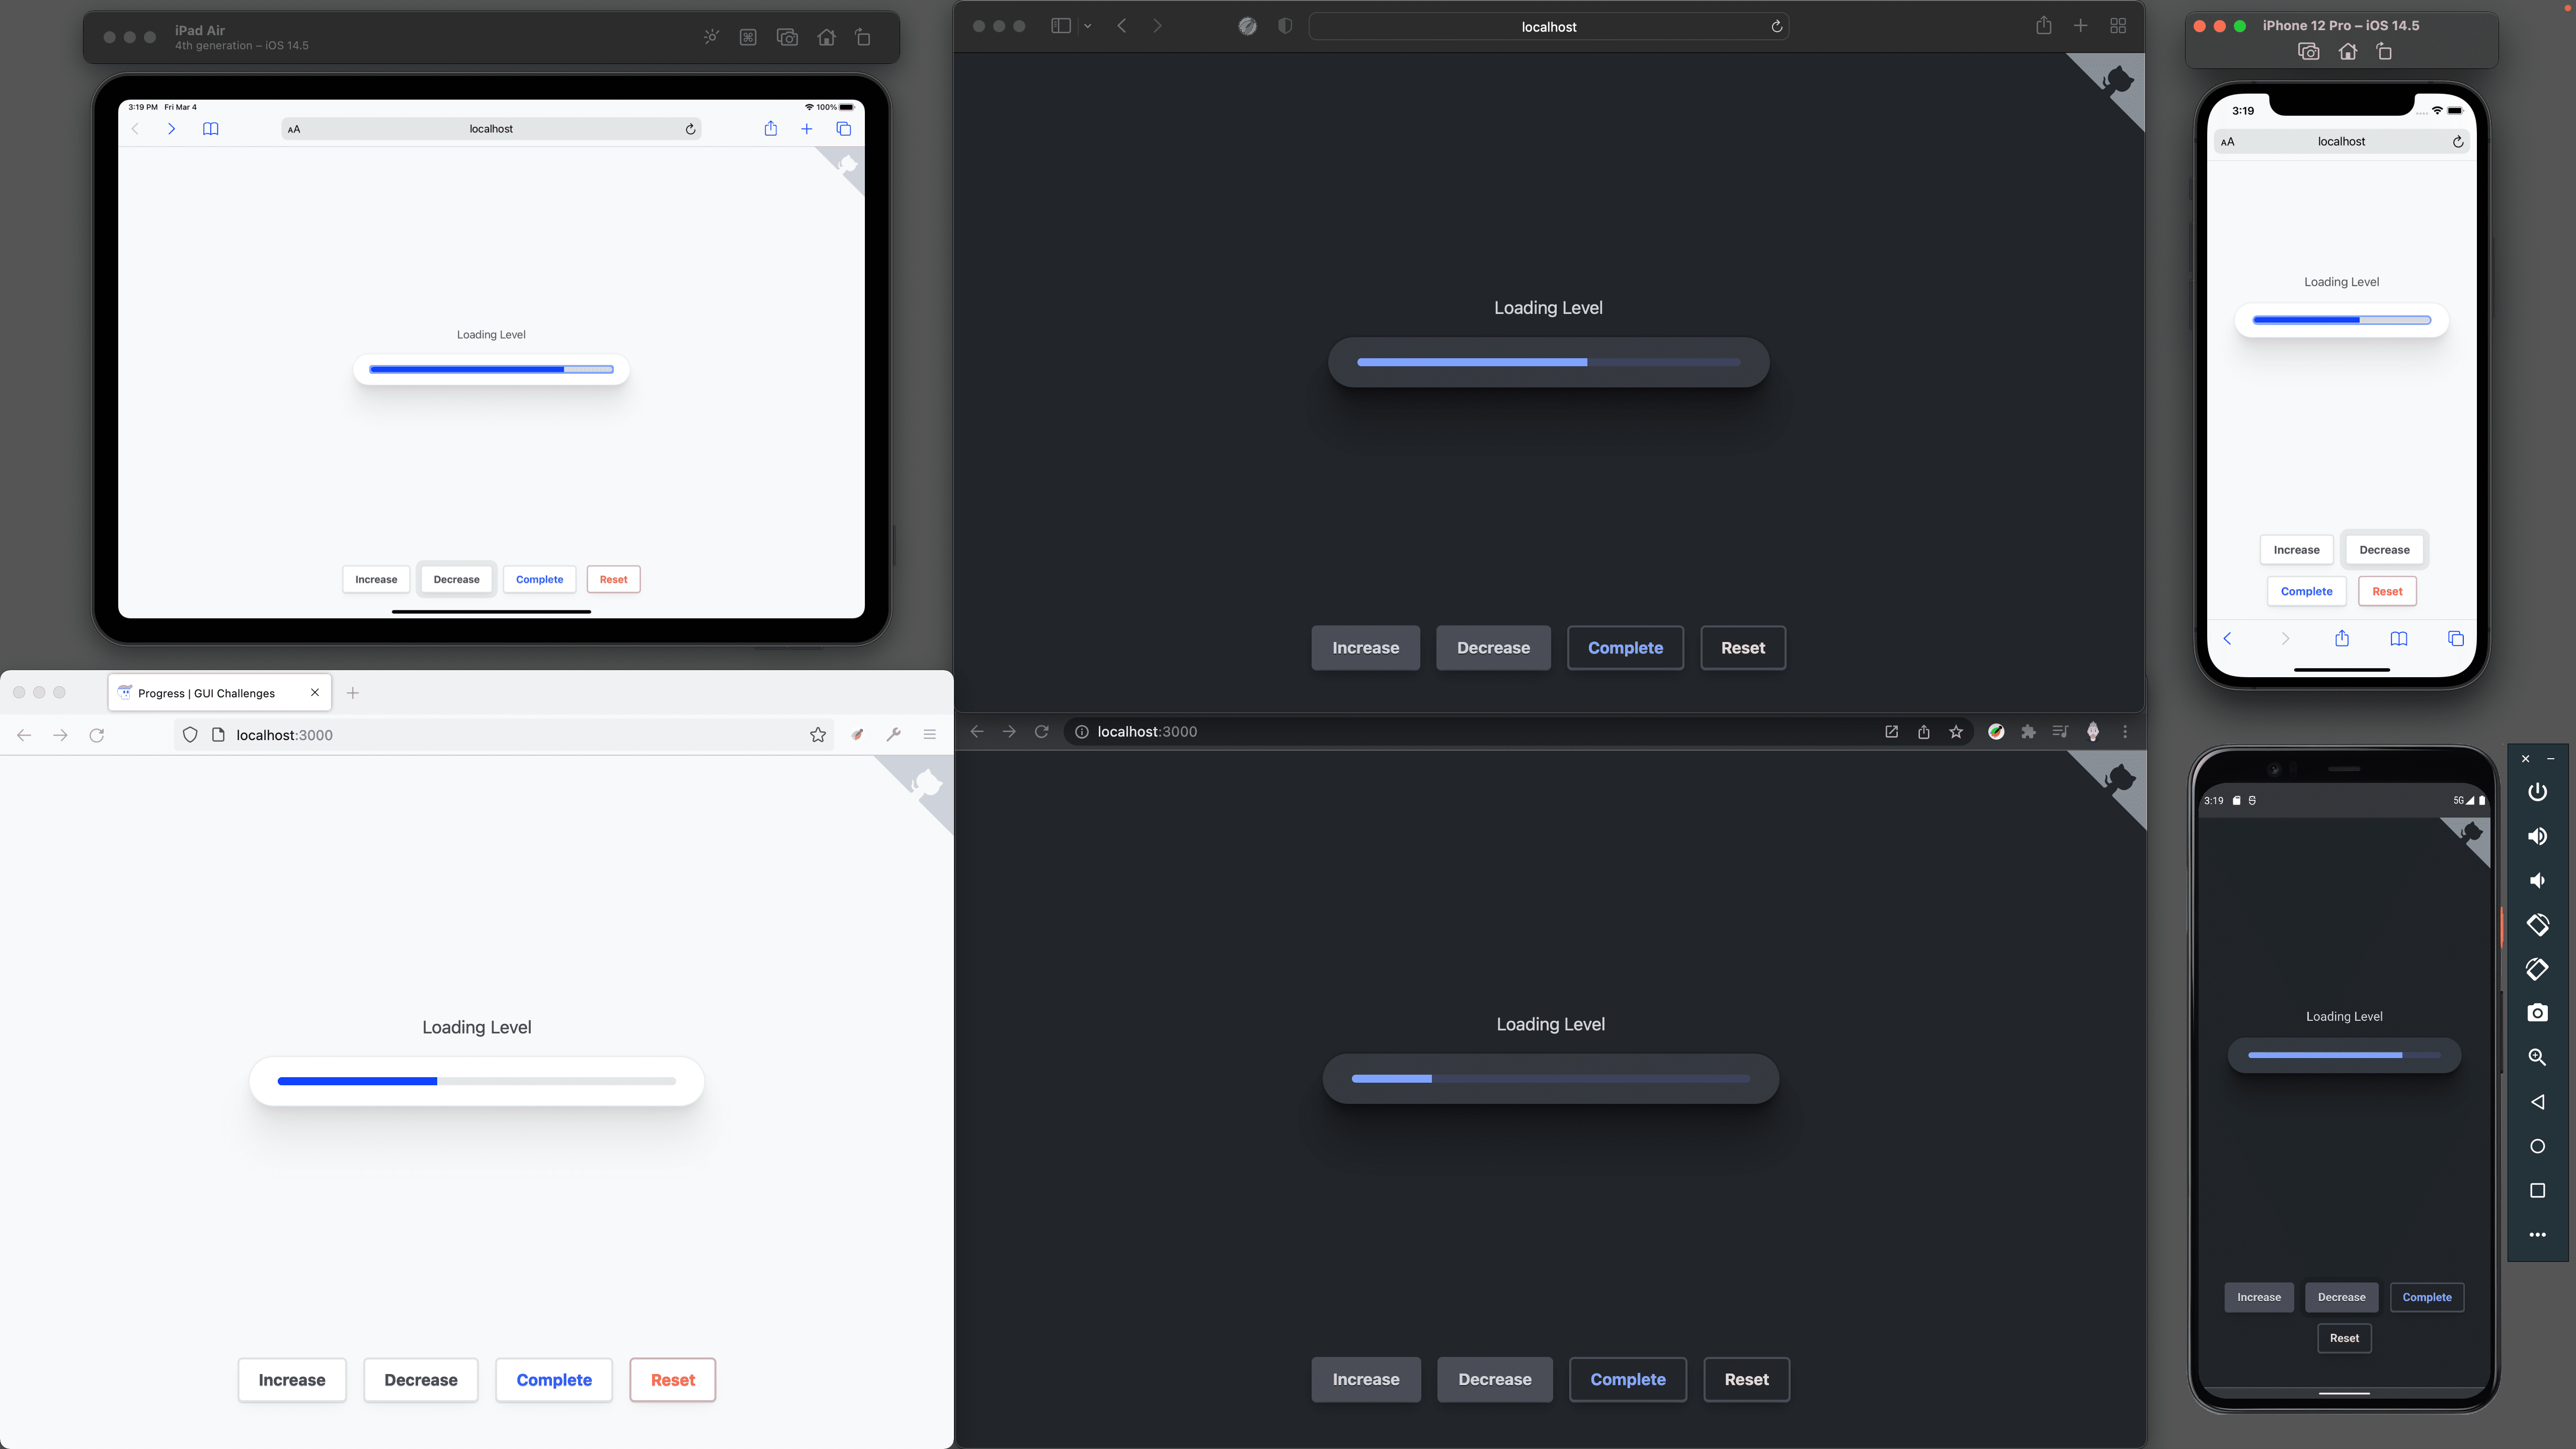2576x1449 pixels.
Task: Click the Increase button in bottom-left view
Action: click(x=292, y=1378)
